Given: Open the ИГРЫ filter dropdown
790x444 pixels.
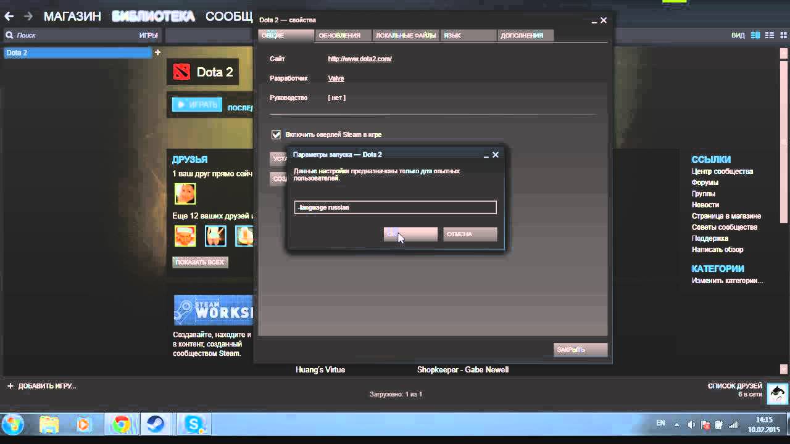Looking at the screenshot, I should click(x=148, y=35).
